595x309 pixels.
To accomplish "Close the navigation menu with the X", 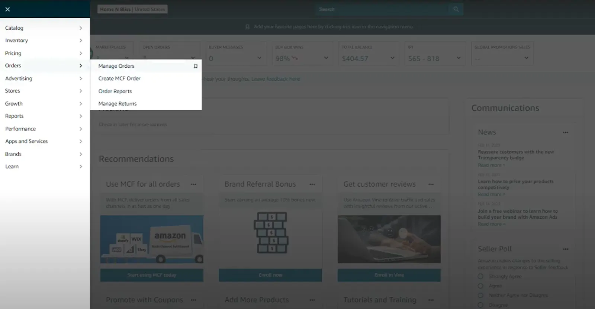I will pyautogui.click(x=7, y=9).
